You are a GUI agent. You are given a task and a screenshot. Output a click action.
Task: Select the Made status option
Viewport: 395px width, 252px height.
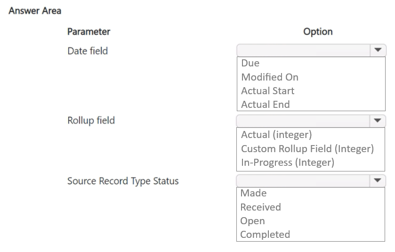click(x=253, y=193)
